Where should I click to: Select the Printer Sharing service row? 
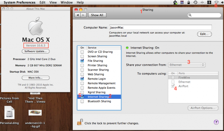click(x=99, y=65)
